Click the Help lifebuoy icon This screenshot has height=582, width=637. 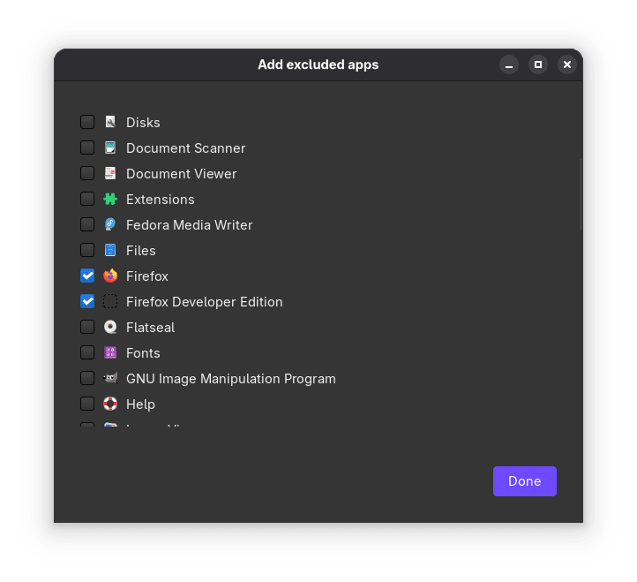110,404
